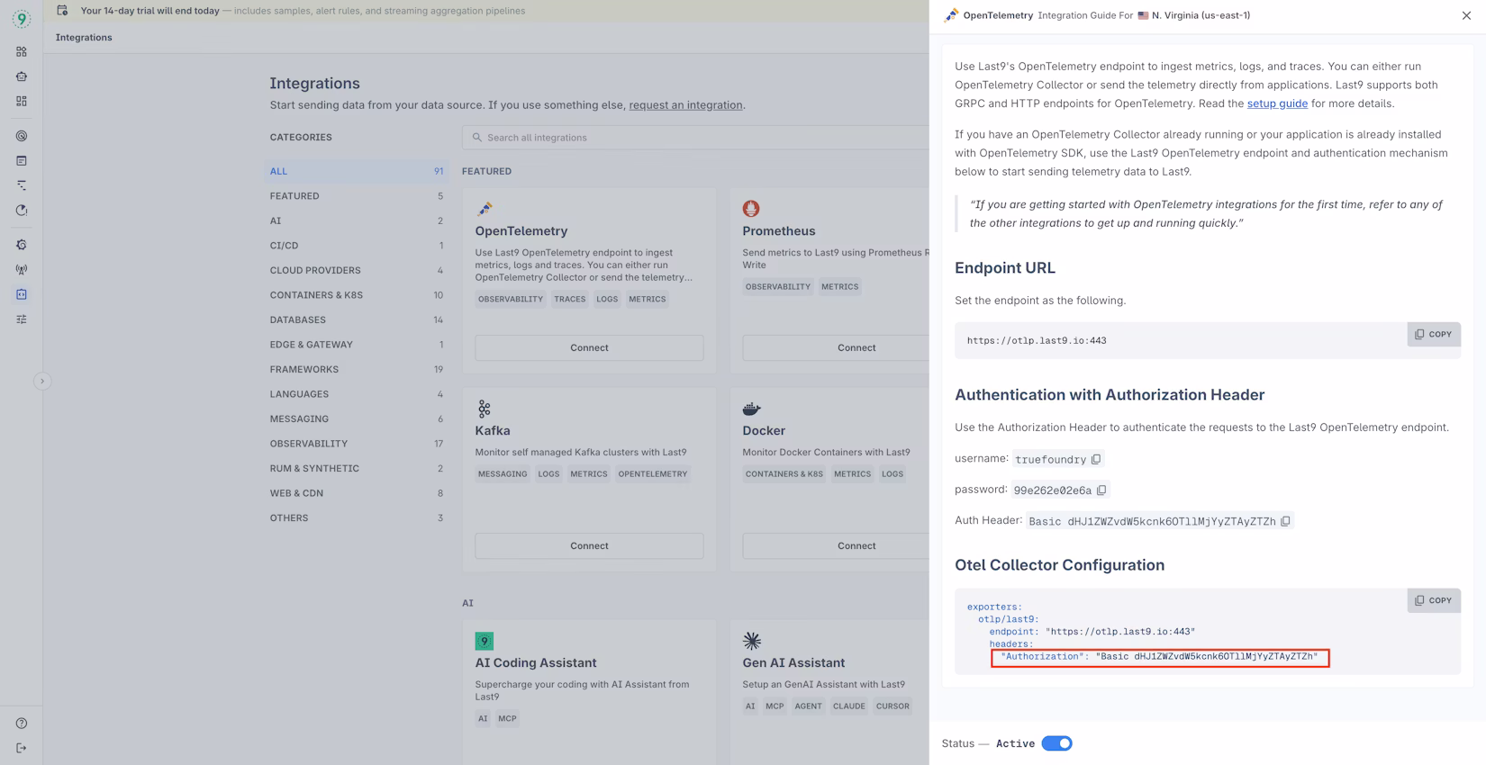Select the FEATURED category
This screenshot has height=765, width=1486.
357,196
